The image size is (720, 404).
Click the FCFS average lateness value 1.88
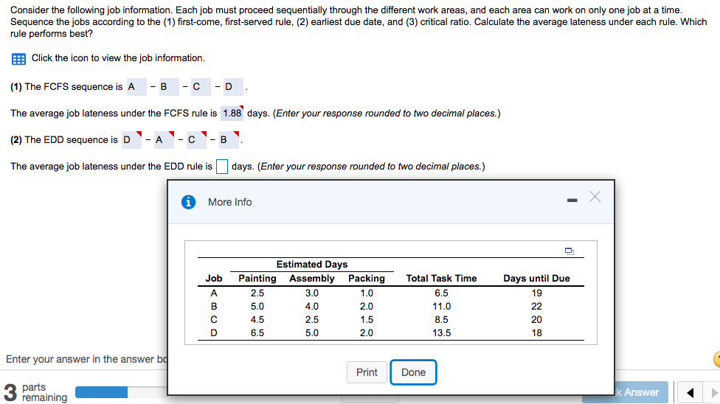click(x=232, y=113)
